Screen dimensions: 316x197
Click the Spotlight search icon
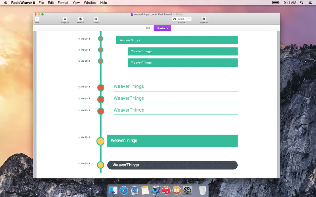coord(302,3)
